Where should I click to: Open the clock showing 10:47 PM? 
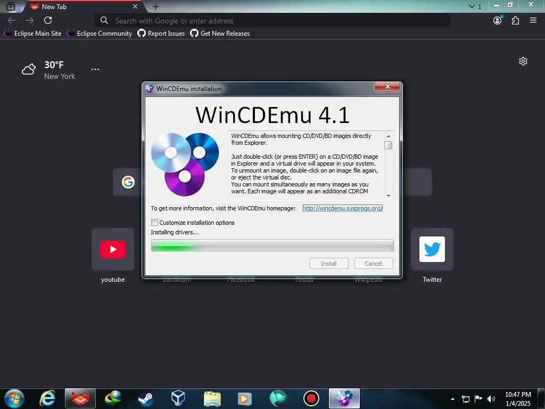pos(518,399)
